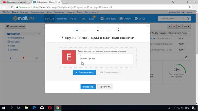Open the Мой Мир link
This screenshot has height=111, width=198.
pyautogui.click(x=24, y=12)
